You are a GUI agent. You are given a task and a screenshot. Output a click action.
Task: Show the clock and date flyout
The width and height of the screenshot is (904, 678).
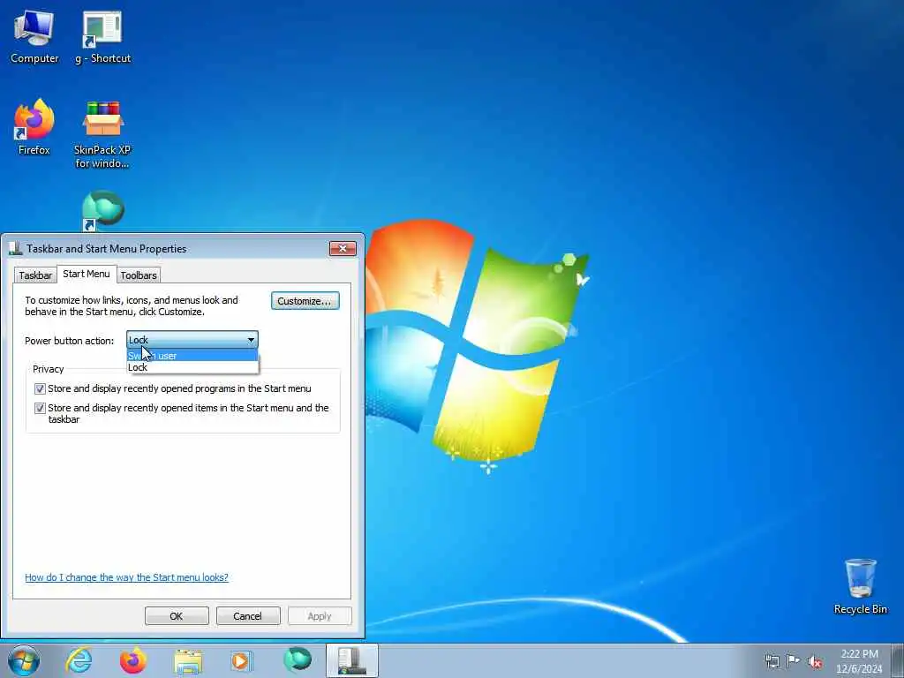(859, 661)
